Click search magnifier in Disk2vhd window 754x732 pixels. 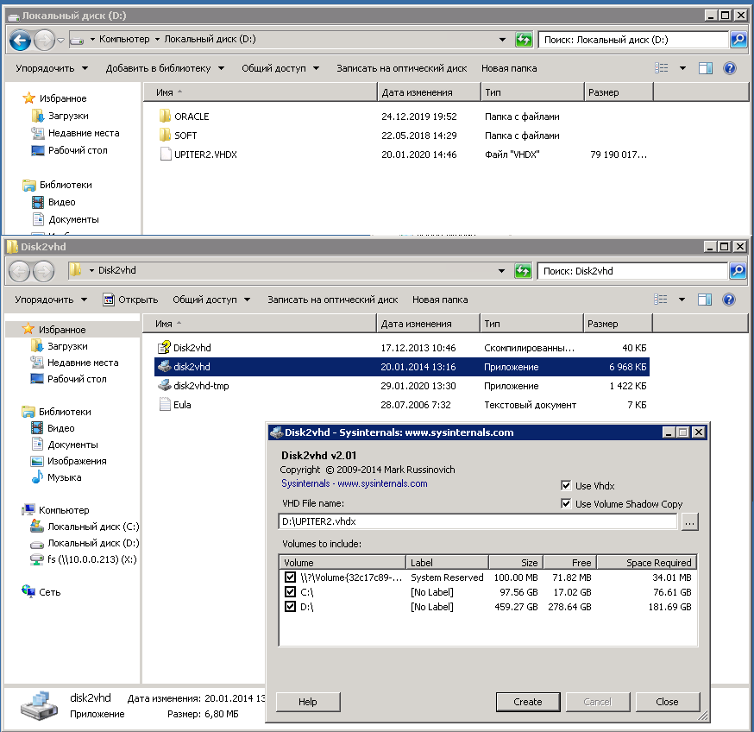pyautogui.click(x=738, y=271)
